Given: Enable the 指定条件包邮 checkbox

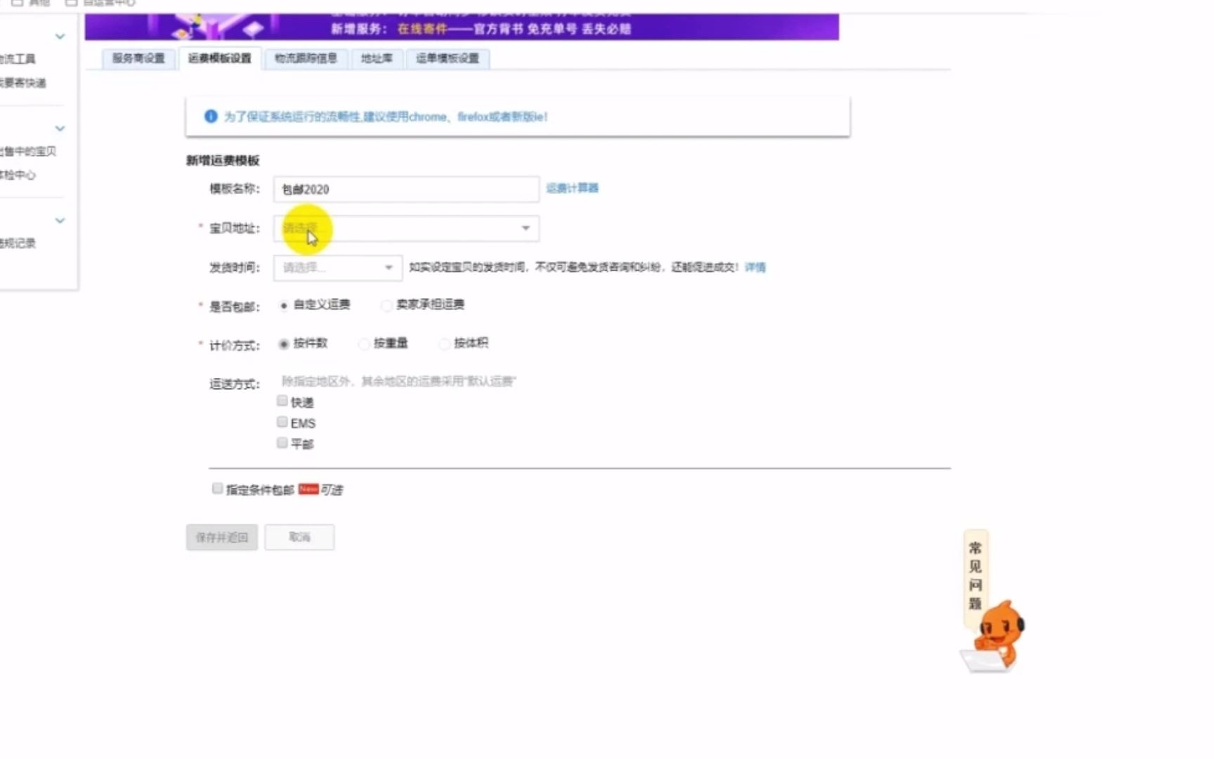Looking at the screenshot, I should pos(218,488).
